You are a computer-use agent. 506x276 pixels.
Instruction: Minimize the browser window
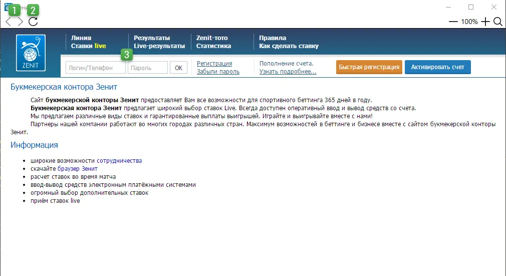click(x=448, y=7)
